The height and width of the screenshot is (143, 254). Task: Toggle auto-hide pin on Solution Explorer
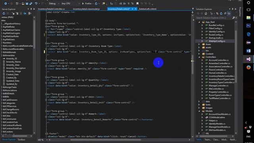click(233, 9)
